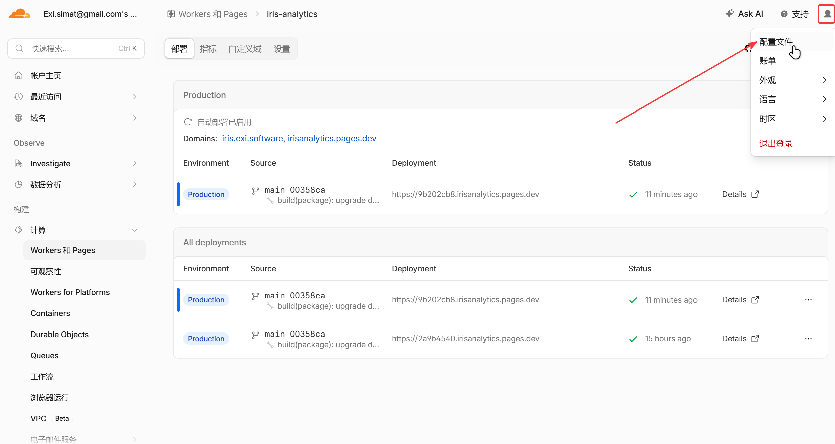The image size is (835, 444).
Task: Open the external link icon beside top Details
Action: tap(755, 194)
